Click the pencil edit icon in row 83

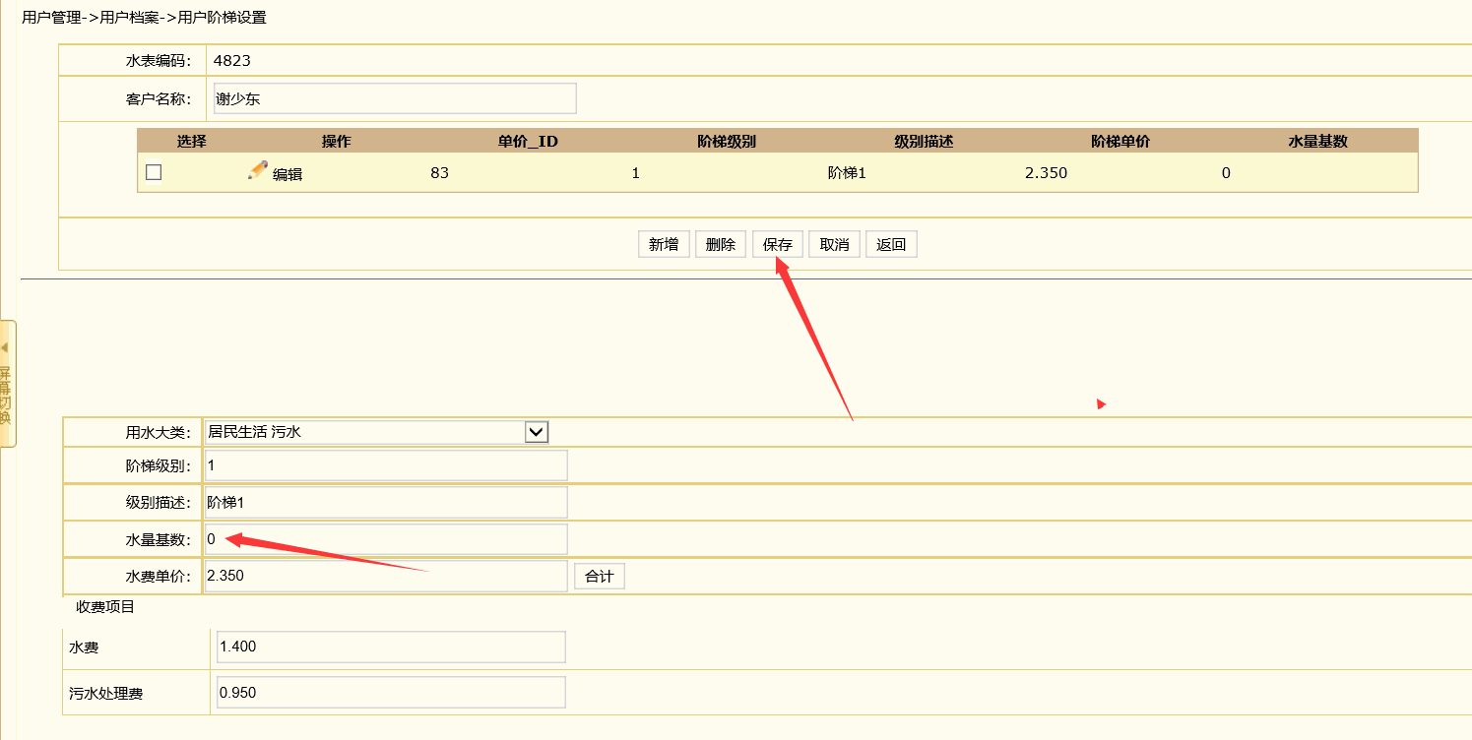[x=258, y=170]
